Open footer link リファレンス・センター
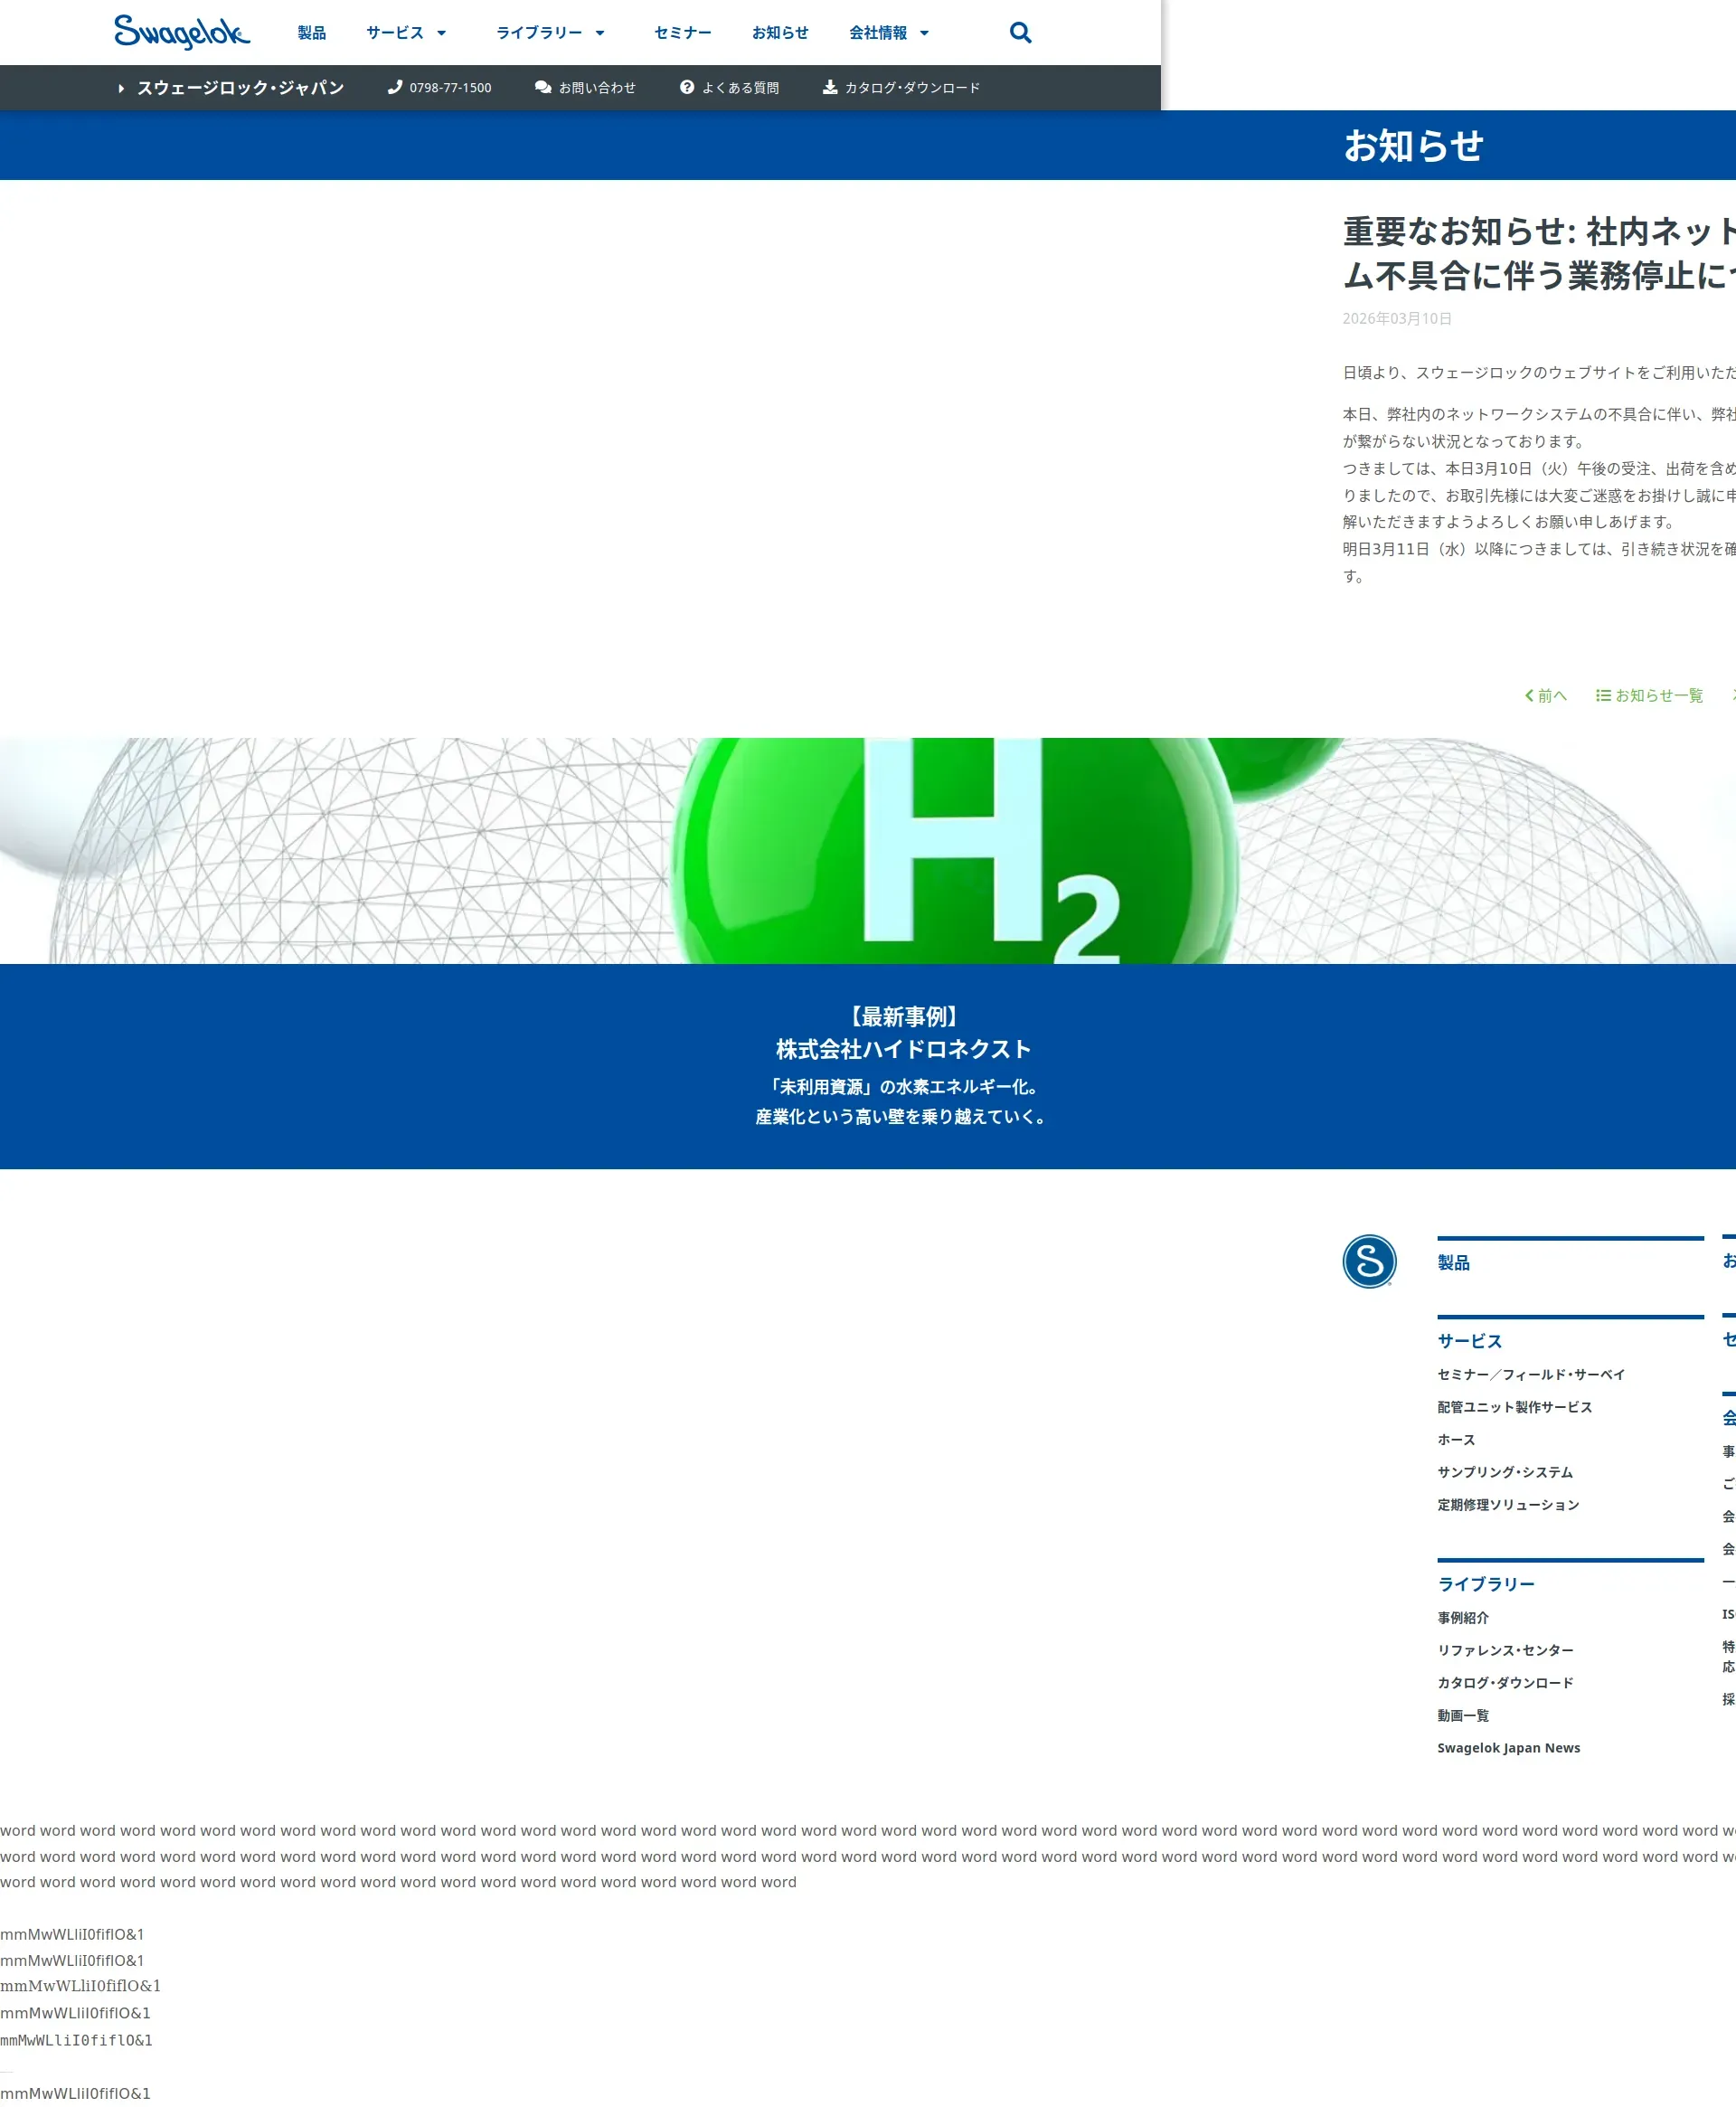The height and width of the screenshot is (2107, 1736). click(1505, 1650)
